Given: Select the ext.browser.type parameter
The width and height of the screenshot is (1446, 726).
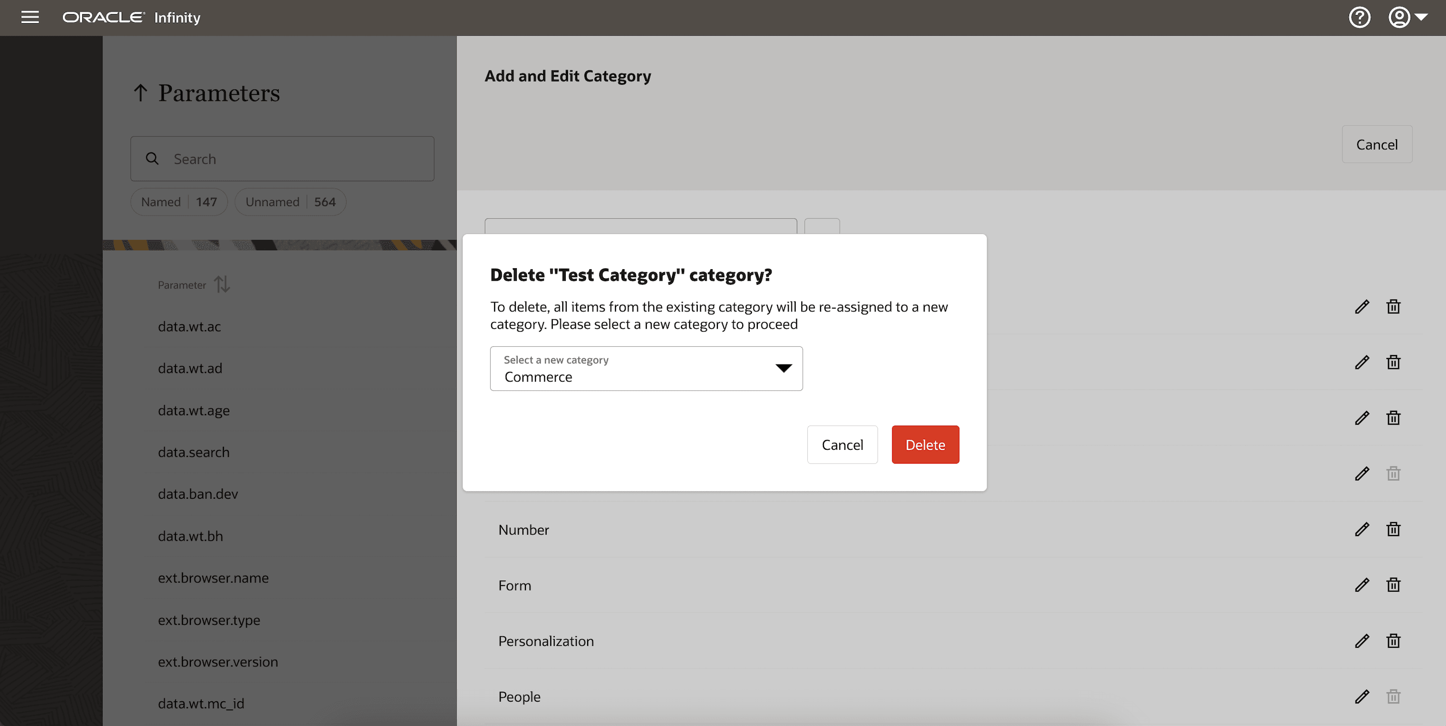Looking at the screenshot, I should (209, 620).
